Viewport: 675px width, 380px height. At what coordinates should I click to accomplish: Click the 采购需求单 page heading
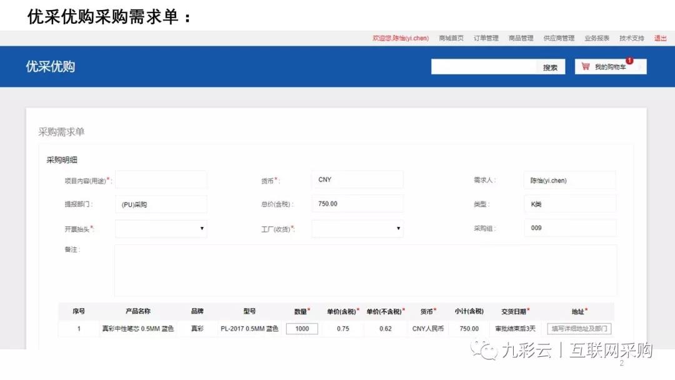coord(61,132)
